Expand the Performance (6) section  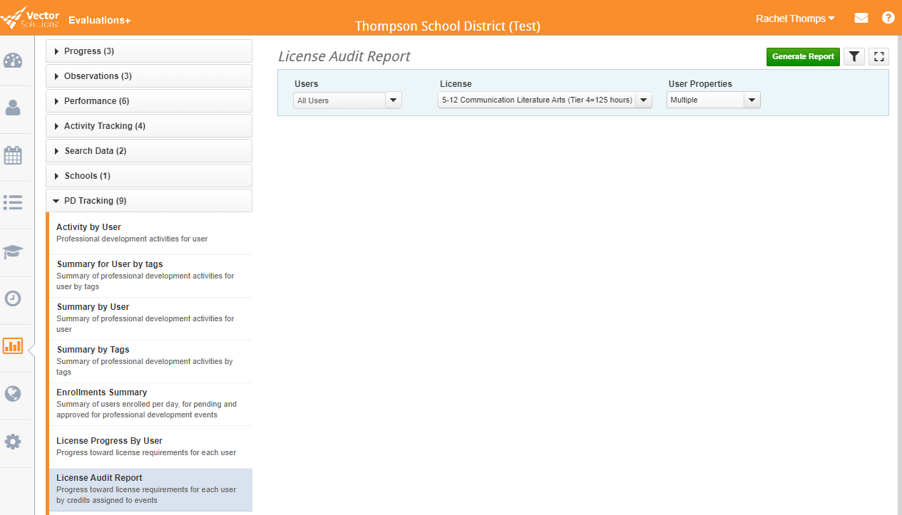(149, 101)
